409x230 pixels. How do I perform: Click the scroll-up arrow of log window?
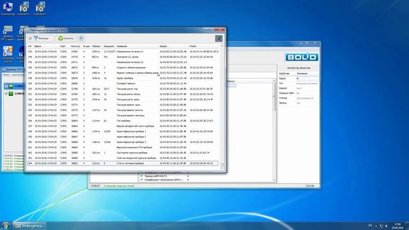[222, 46]
